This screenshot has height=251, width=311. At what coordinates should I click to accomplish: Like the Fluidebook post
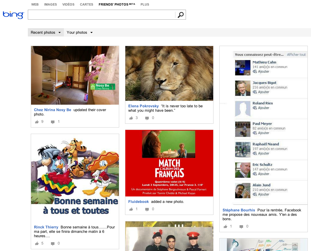click(131, 209)
